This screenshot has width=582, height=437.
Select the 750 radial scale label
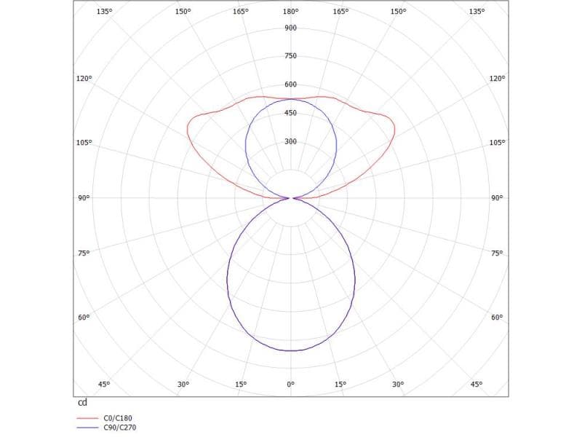(291, 56)
